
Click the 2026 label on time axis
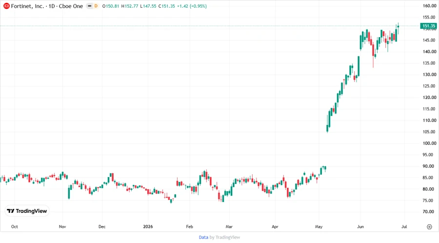148,227
